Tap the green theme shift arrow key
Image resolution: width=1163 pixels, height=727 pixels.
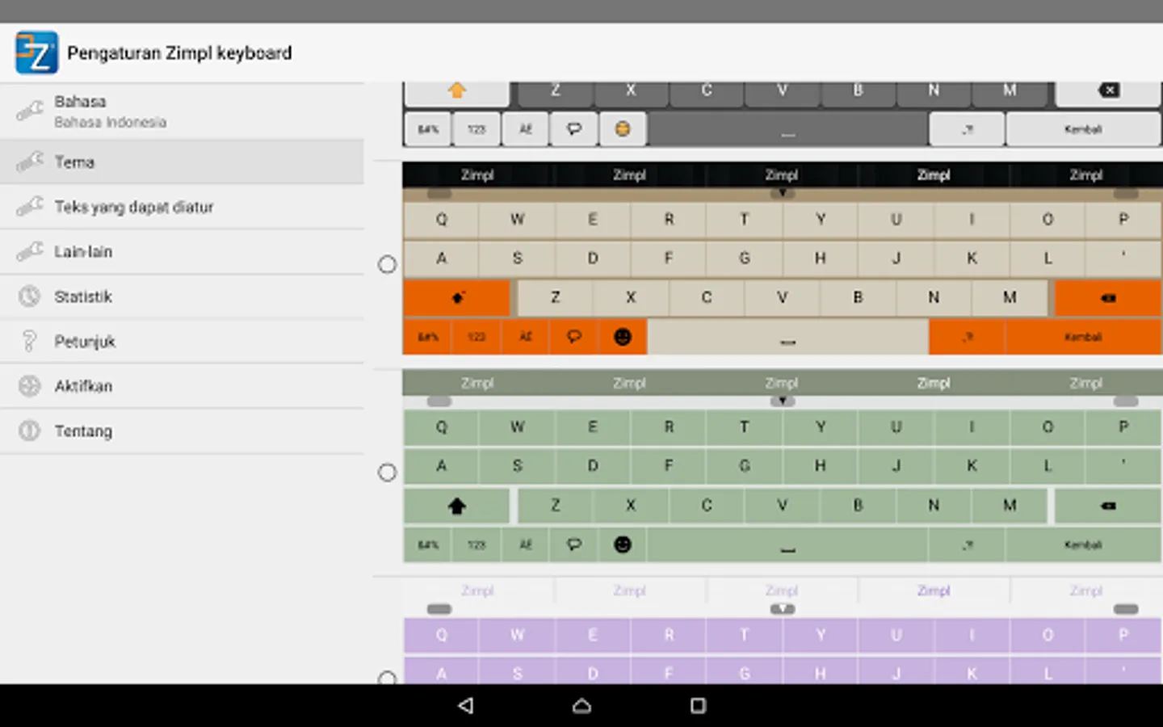point(457,506)
